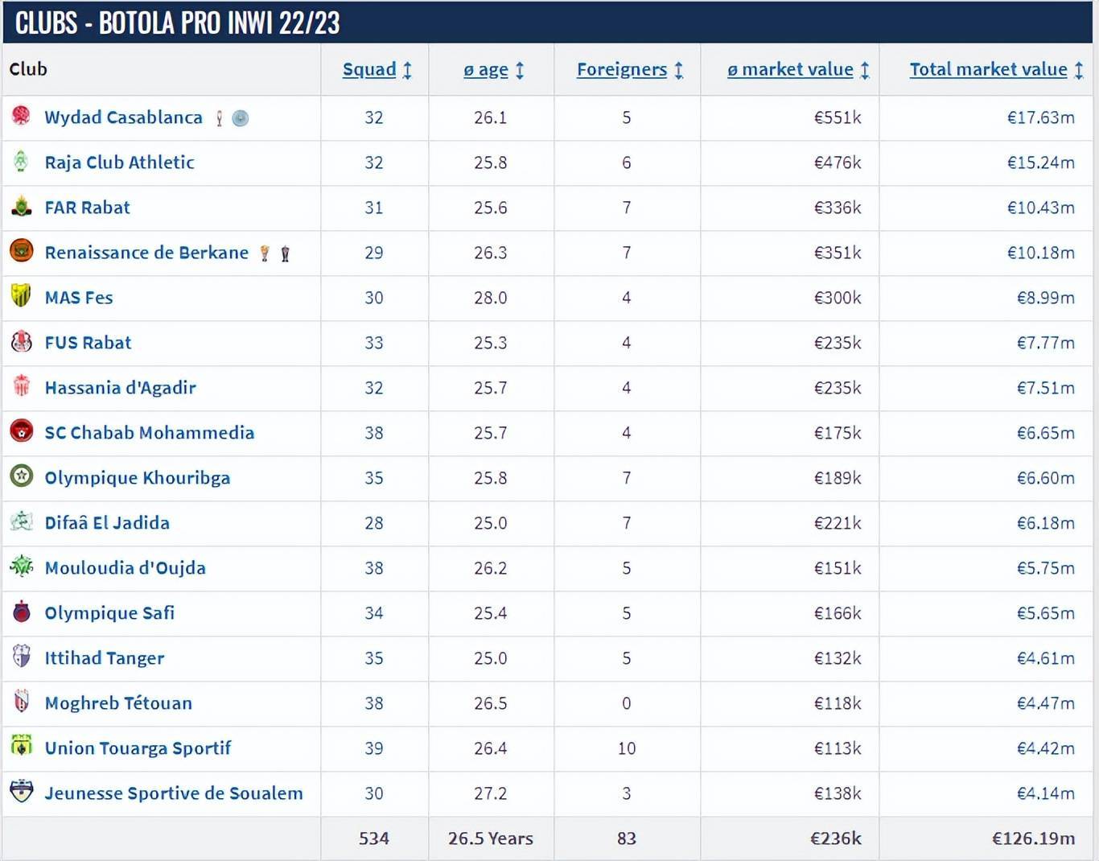Viewport: 1099px width, 861px height.
Task: Click the MAS Fes yellow crest icon
Action: [x=21, y=296]
